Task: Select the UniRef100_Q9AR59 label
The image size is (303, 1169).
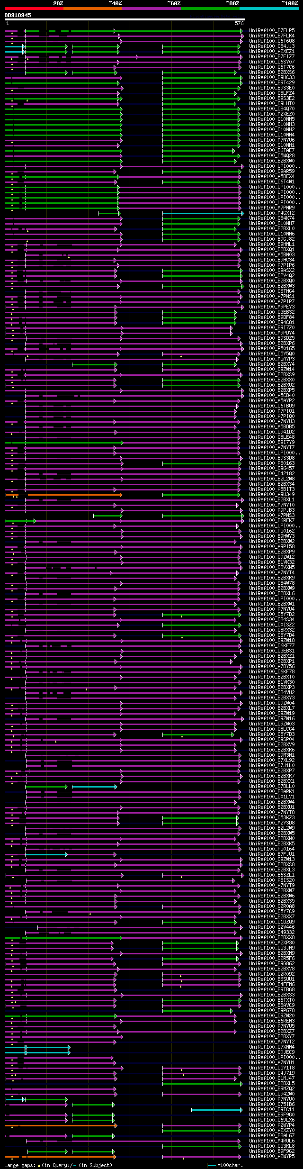Action: [272, 171]
